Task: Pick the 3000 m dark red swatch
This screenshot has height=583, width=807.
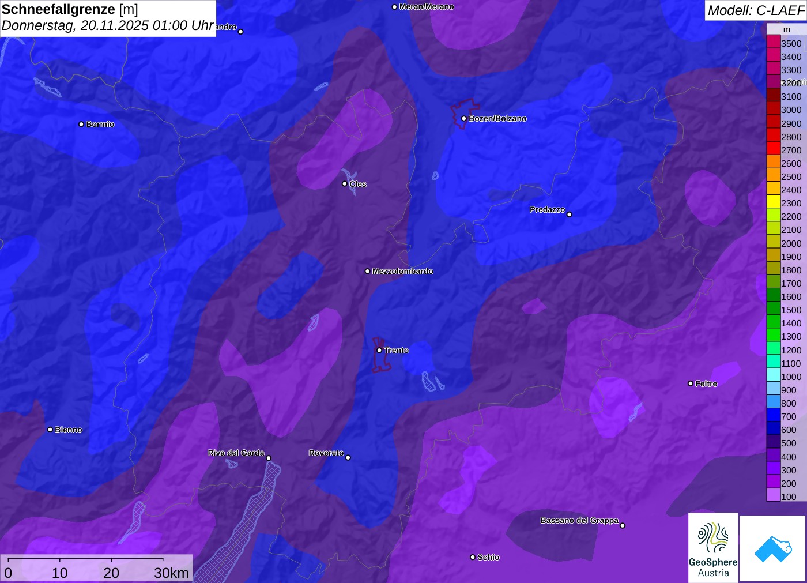Action: (x=774, y=110)
